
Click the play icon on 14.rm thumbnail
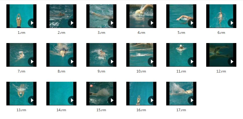click(72, 100)
